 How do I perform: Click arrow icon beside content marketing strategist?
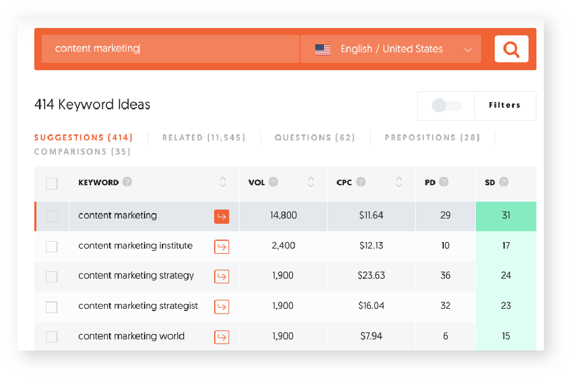point(222,306)
